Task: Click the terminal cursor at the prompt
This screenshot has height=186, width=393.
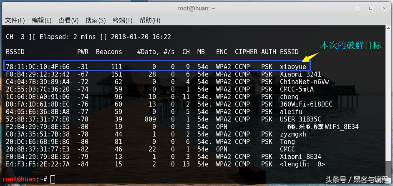Action: (53, 179)
